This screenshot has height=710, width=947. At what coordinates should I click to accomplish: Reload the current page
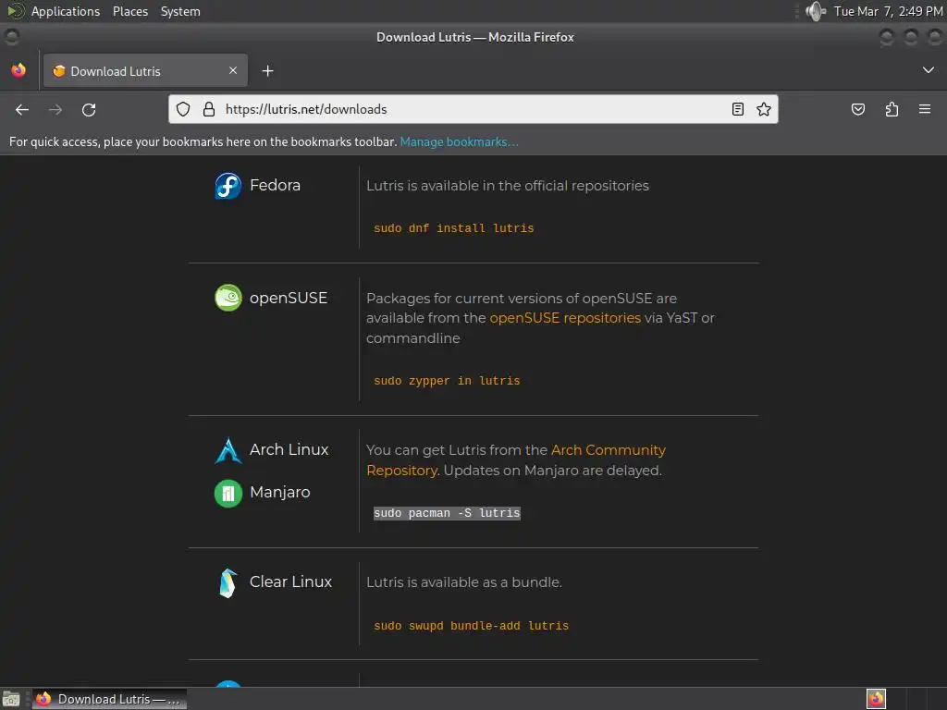(89, 110)
